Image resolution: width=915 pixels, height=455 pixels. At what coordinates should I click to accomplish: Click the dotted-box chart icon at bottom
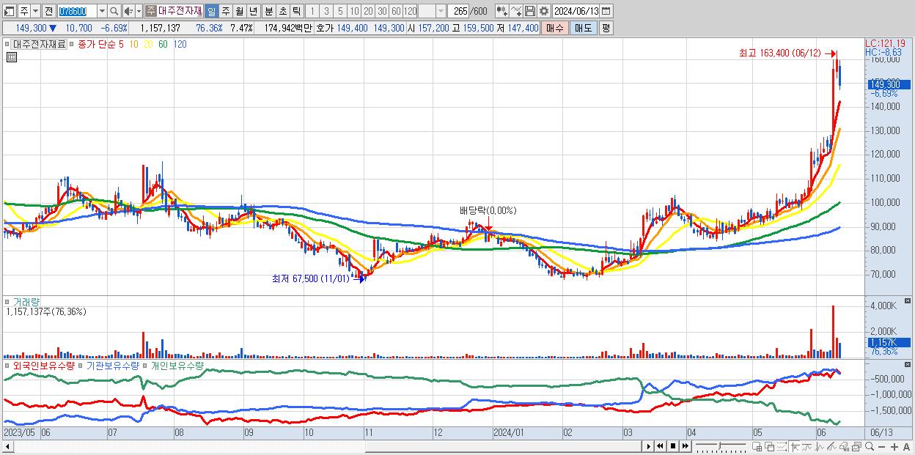click(782, 447)
